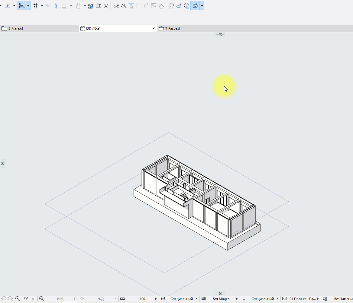The width and height of the screenshot is (353, 303).
Task: Select the axe trim tool
Action: (124, 6)
